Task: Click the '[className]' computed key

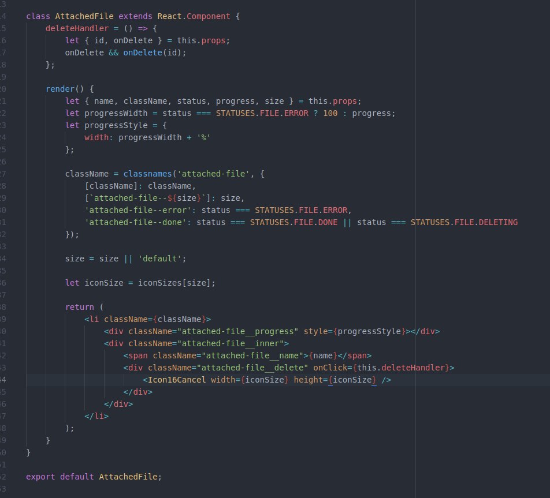Action: (111, 186)
